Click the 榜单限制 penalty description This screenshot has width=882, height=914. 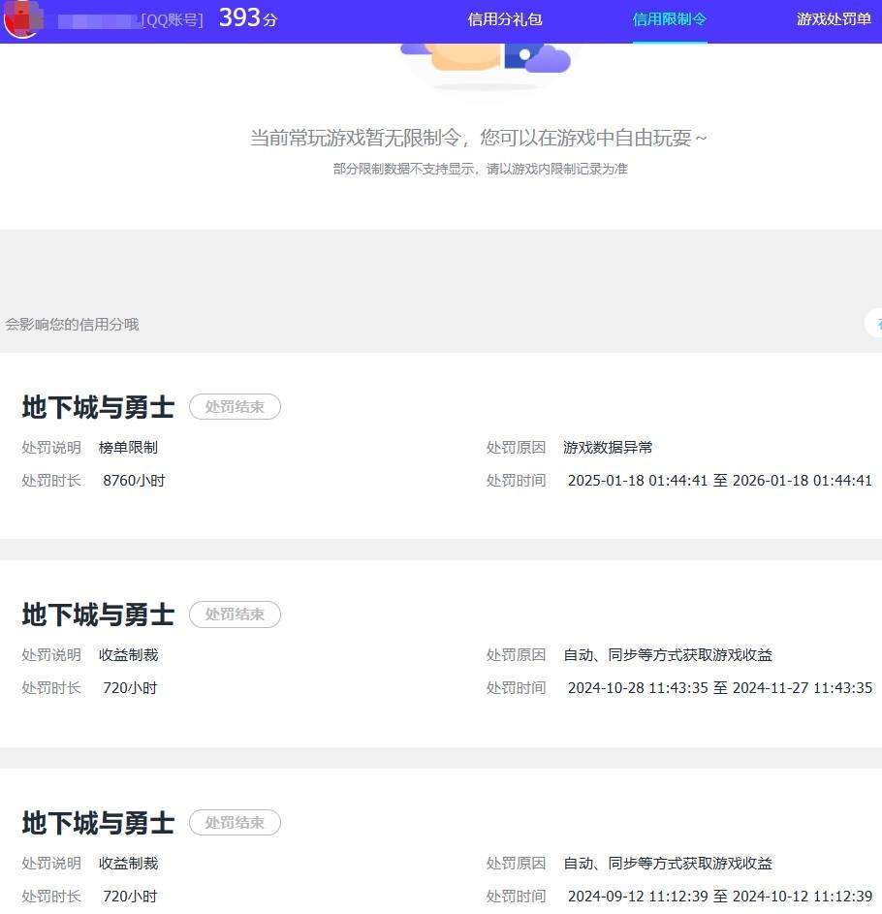click(x=128, y=448)
